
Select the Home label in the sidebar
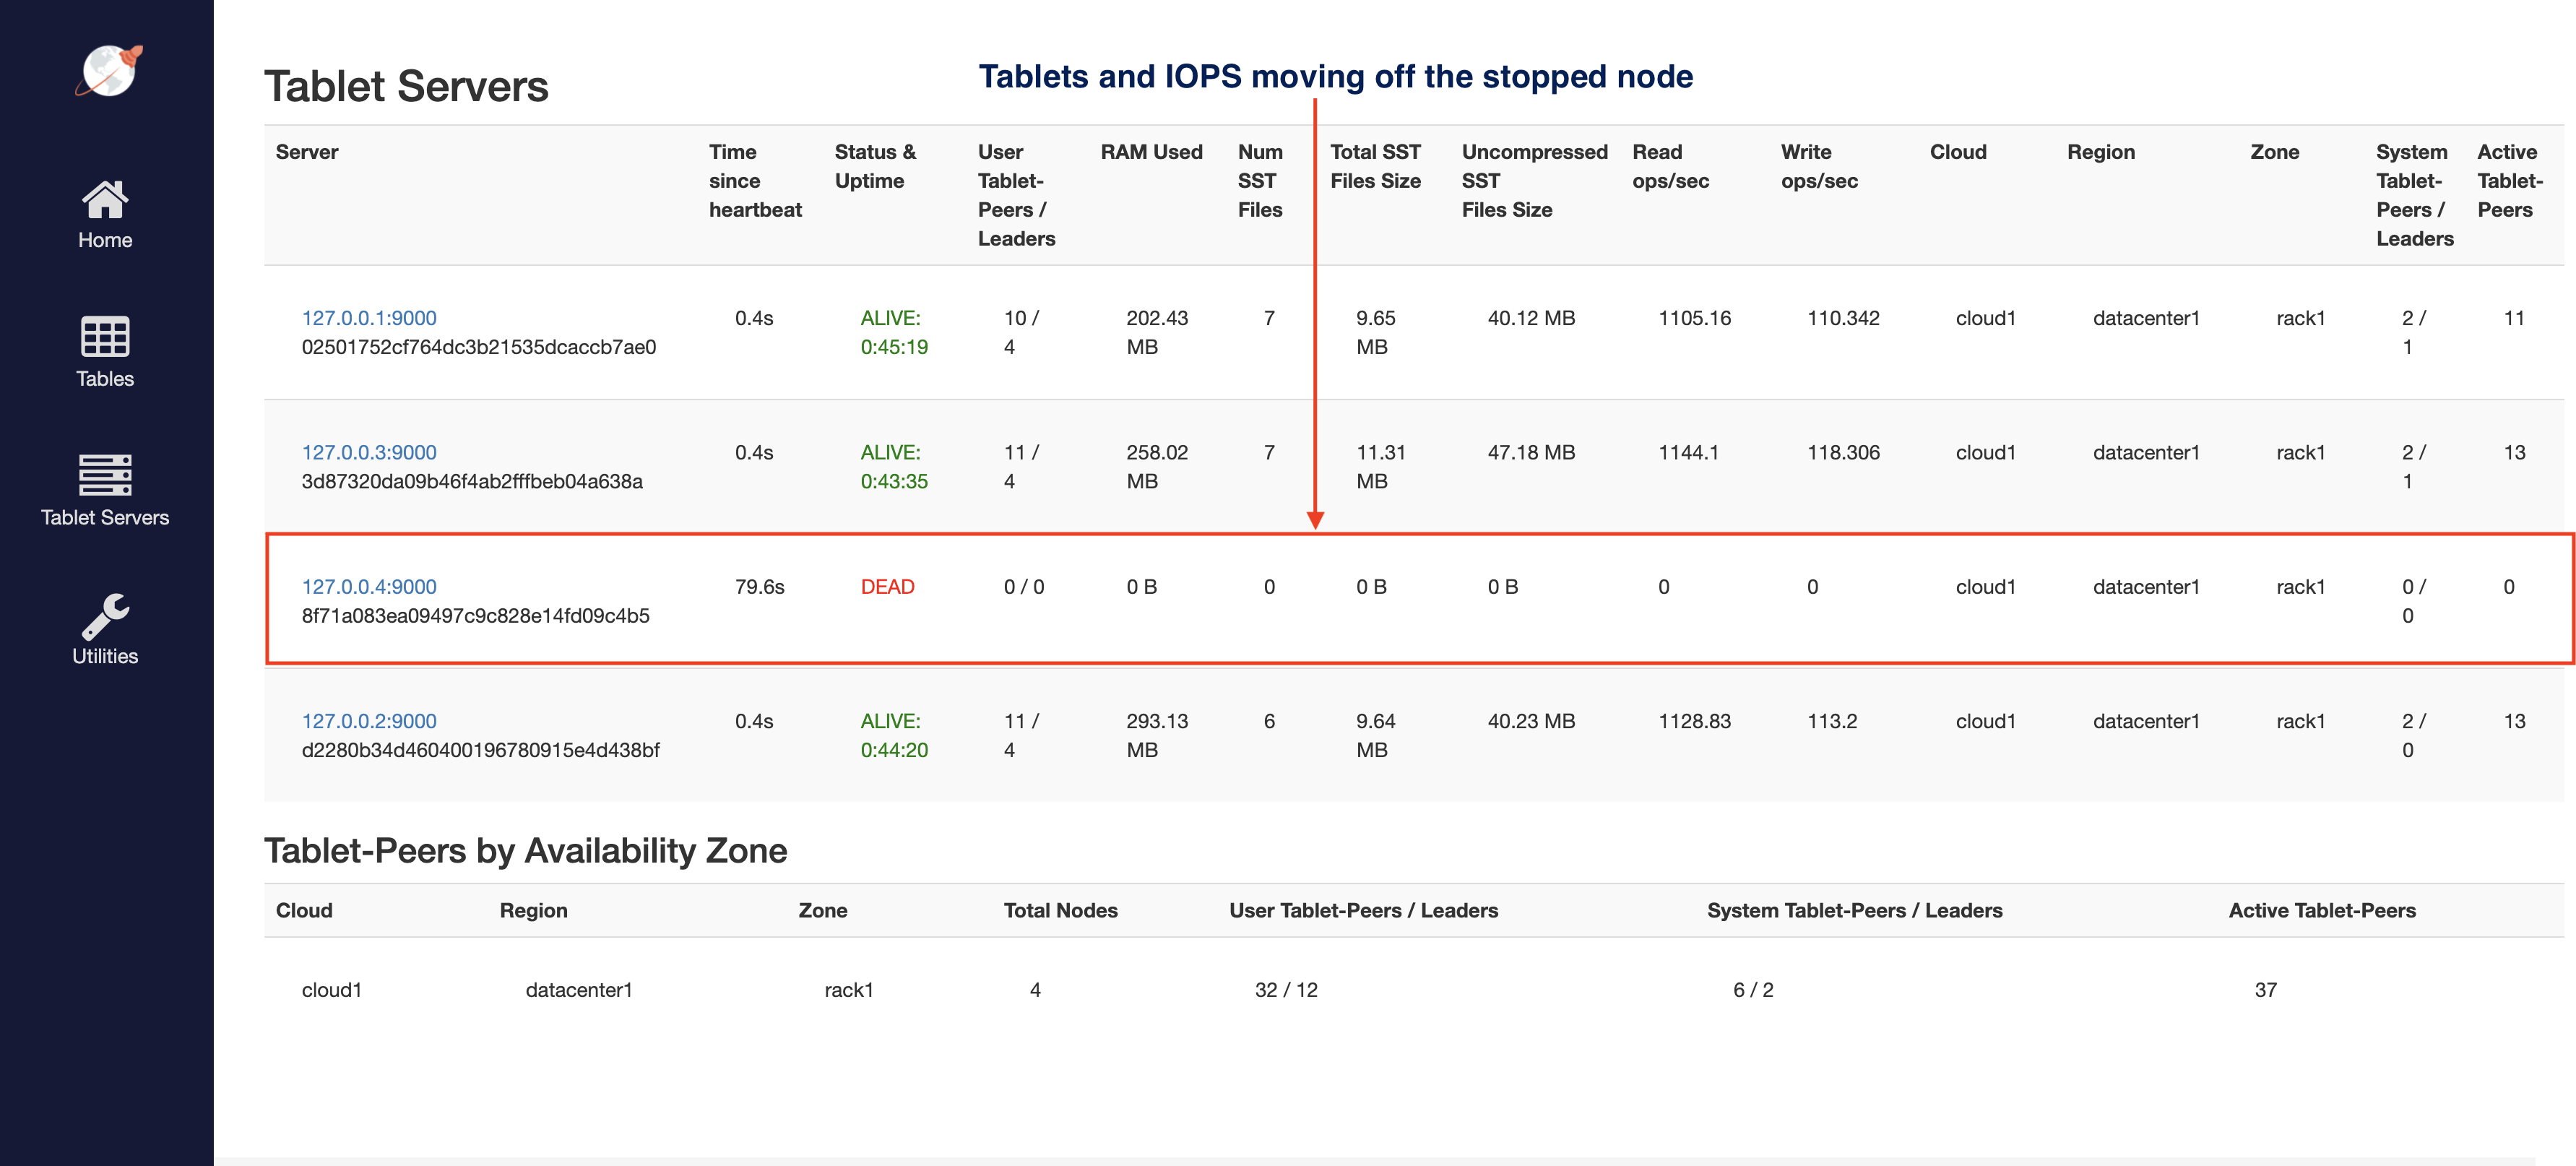click(104, 239)
